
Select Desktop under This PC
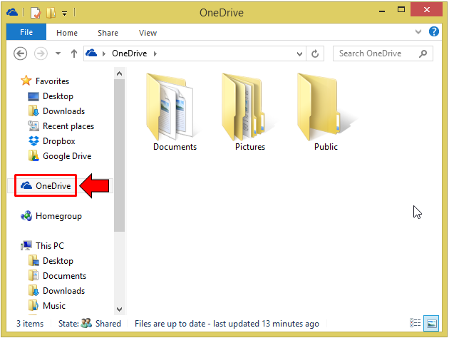click(58, 261)
